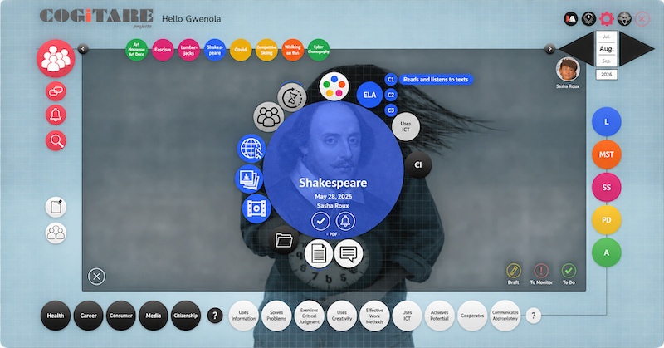The width and height of the screenshot is (664, 348).
Task: Open the settings gear at the top right
Action: tap(607, 18)
